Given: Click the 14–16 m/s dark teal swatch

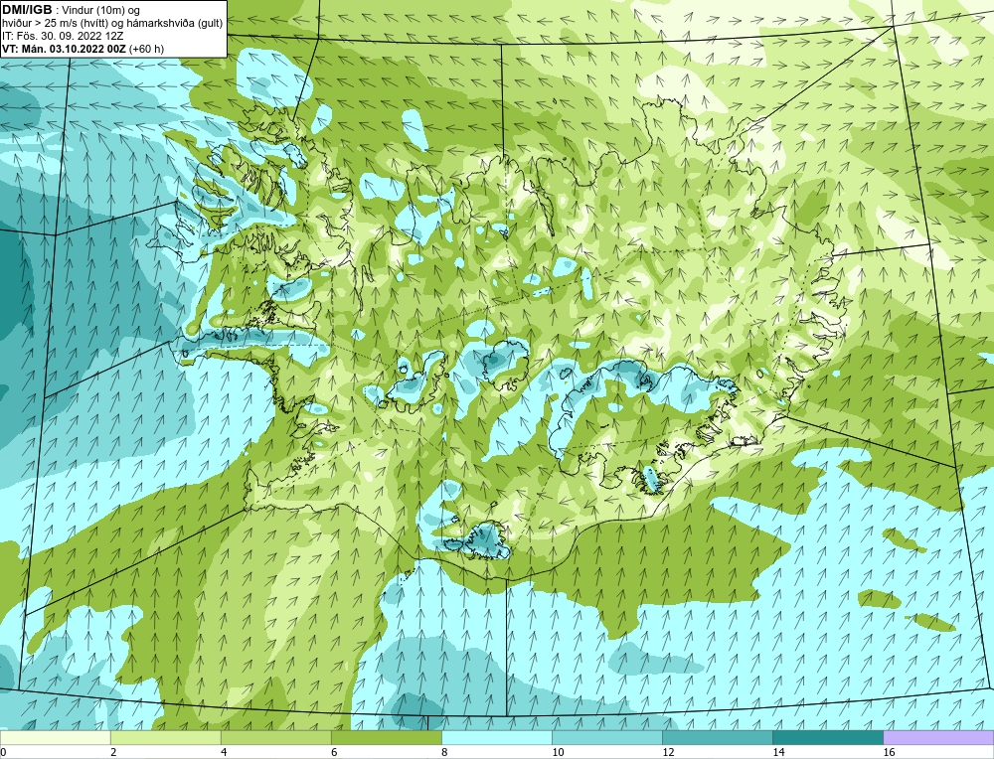Looking at the screenshot, I should click(x=828, y=737).
